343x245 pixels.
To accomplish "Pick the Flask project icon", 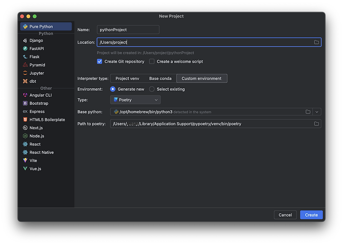I will pyautogui.click(x=25, y=57).
